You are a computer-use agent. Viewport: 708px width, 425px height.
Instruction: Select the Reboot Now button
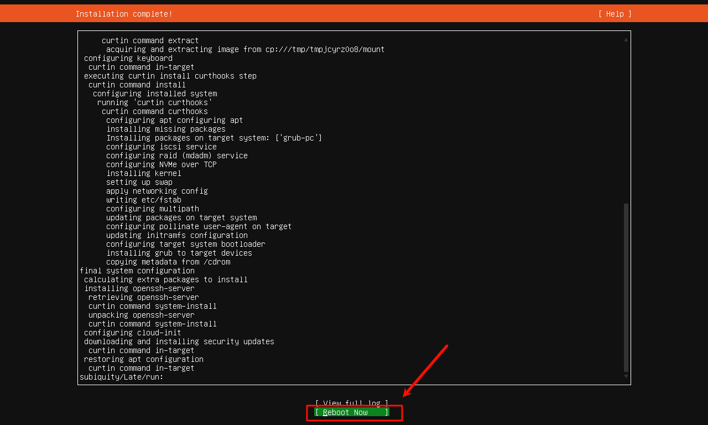coord(352,412)
